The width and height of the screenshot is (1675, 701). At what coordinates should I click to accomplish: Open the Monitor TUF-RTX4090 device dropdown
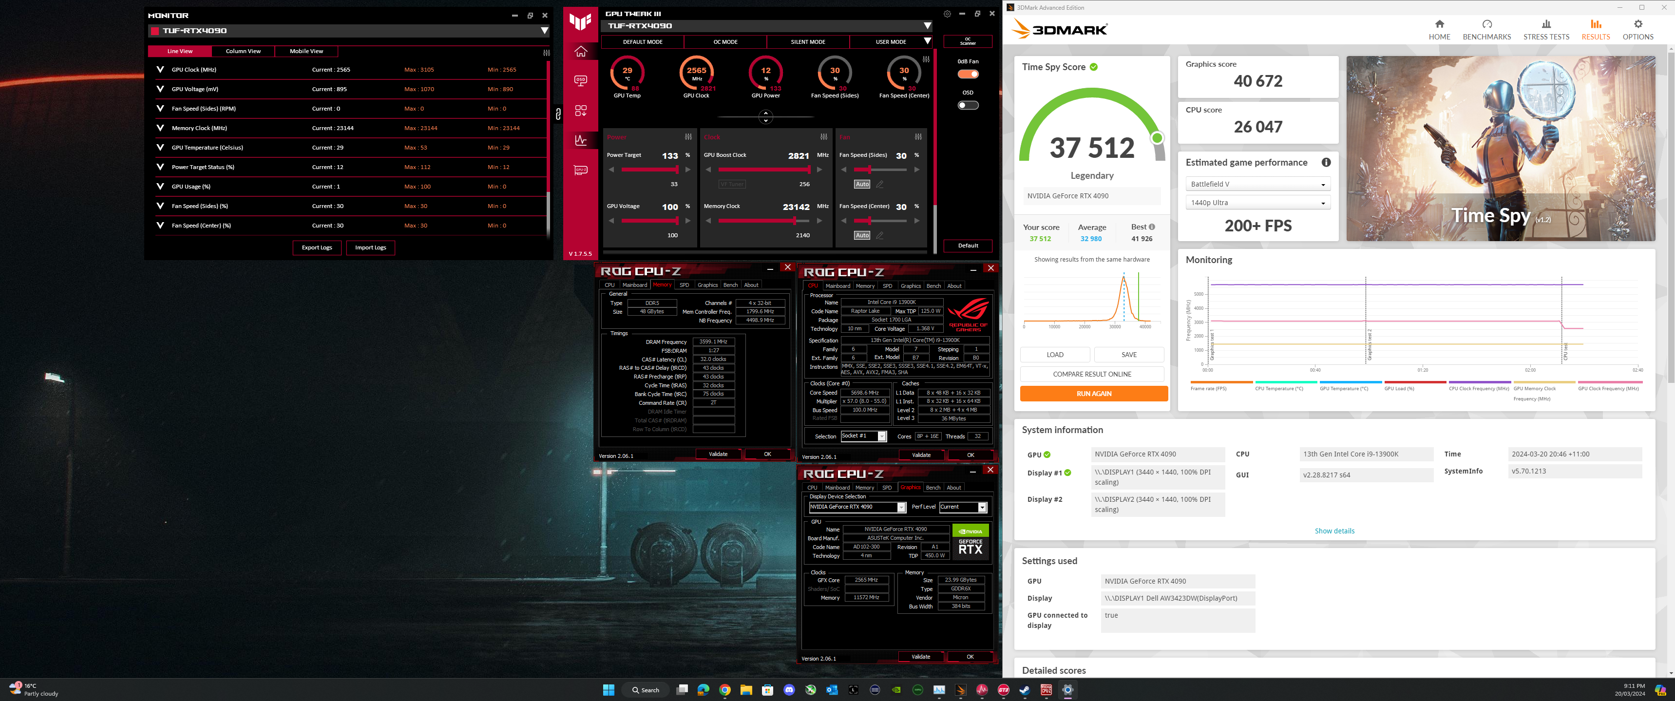tap(544, 31)
